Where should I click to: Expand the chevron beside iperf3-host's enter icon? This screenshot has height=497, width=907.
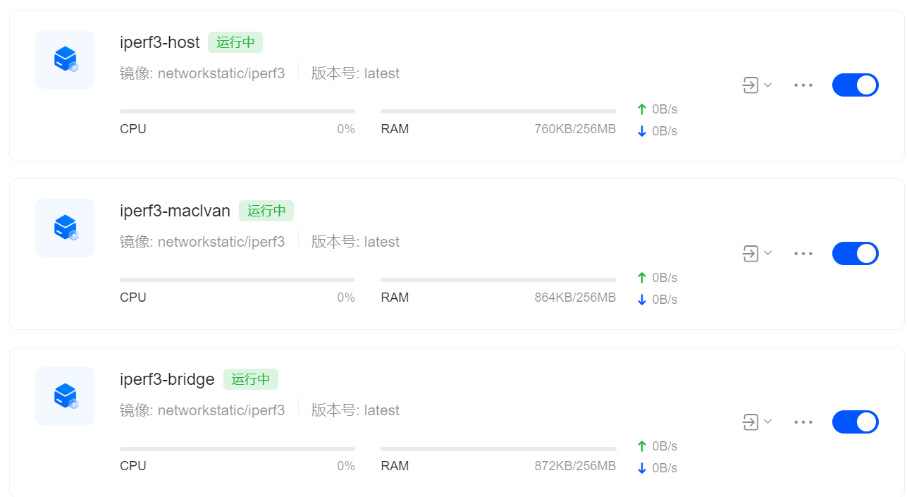[768, 85]
